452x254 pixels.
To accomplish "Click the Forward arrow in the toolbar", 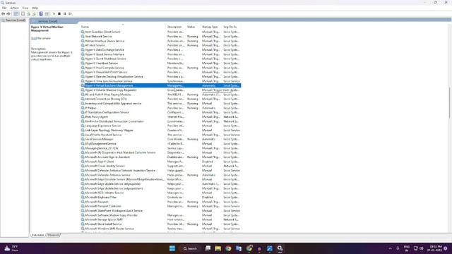I will pos(8,14).
